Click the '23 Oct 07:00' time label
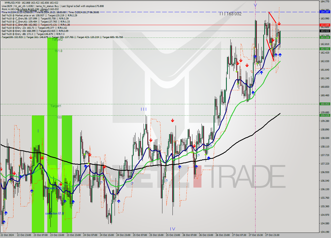This screenshot has width=331, height=238. [41, 235]
